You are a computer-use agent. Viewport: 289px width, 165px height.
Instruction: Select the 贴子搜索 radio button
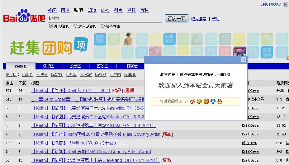pos(102,26)
